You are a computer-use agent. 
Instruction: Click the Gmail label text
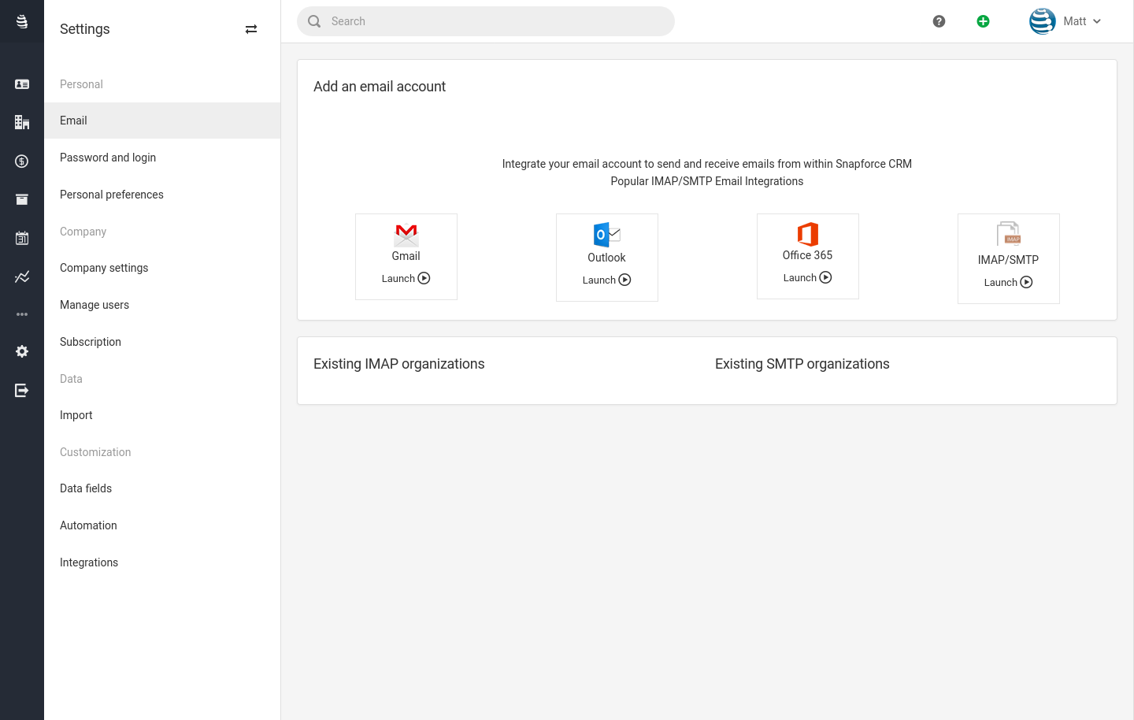click(406, 256)
